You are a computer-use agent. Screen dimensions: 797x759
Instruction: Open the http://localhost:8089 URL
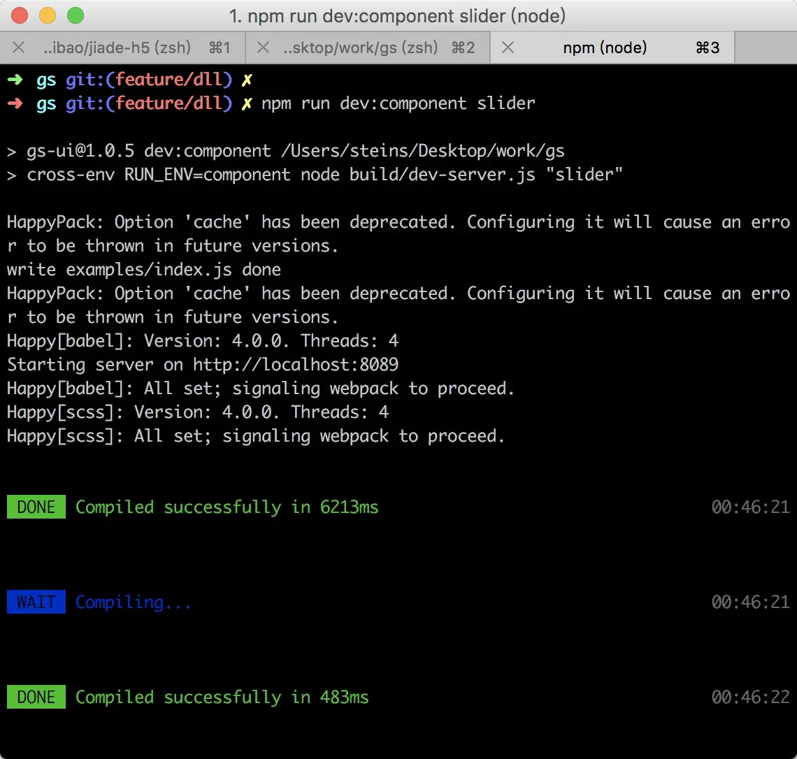click(x=296, y=365)
